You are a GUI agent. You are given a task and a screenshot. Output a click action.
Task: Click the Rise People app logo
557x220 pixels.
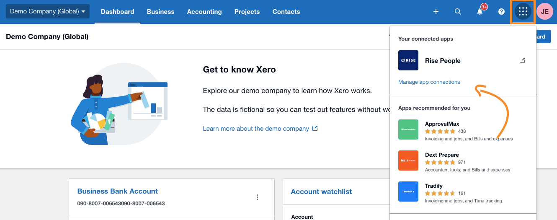point(408,60)
